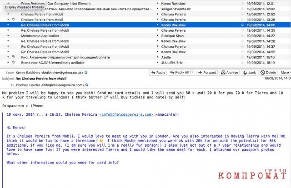Select 'Chelsea Pereira from Mobli' message from 12:52
The image size is (291, 188).
[x=42, y=14]
